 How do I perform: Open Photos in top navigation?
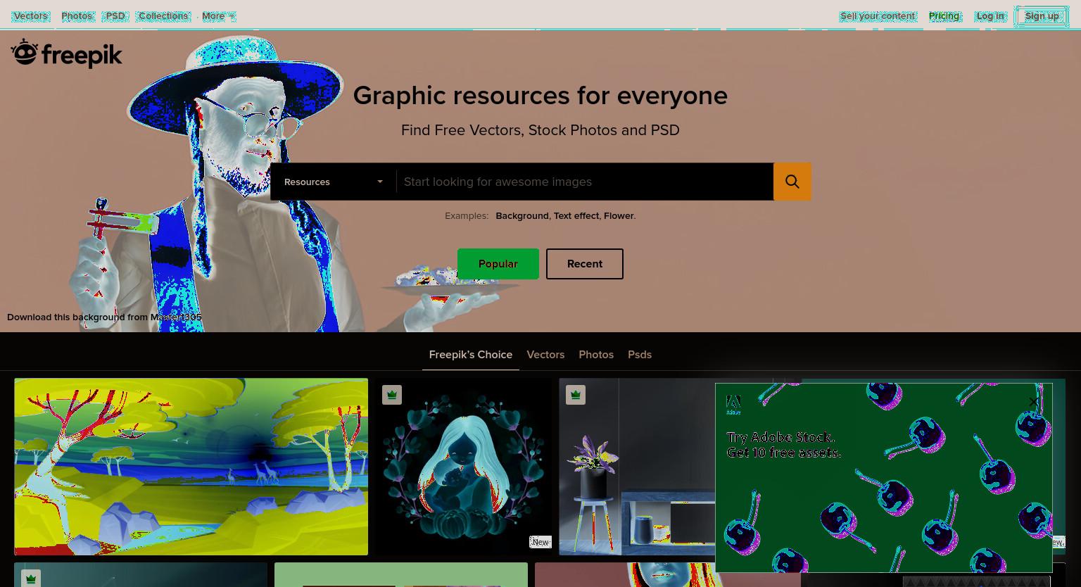[x=77, y=15]
